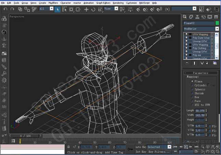Image resolution: width=221 pixels, height=155 pixels.
Task: Open the All selection filter dropdown
Action: pyautogui.click(x=52, y=9)
